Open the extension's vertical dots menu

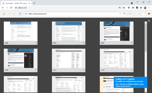[144, 14]
